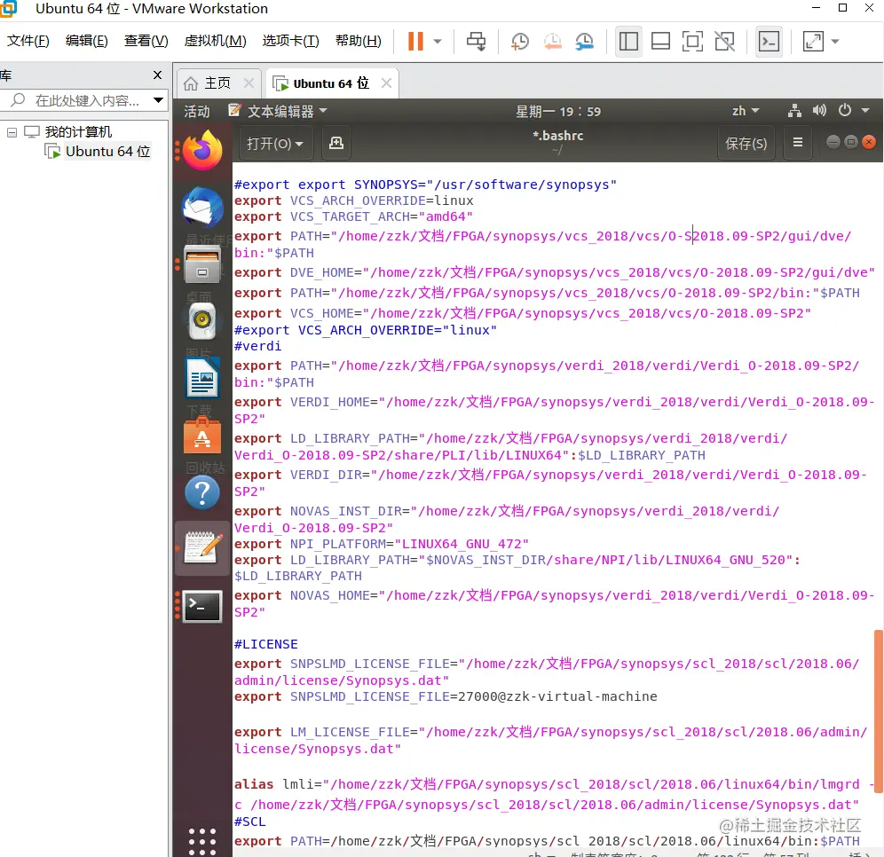This screenshot has height=857, width=884.
Task: Click the VCS_TARGET_ARCH export line
Action: [x=353, y=216]
